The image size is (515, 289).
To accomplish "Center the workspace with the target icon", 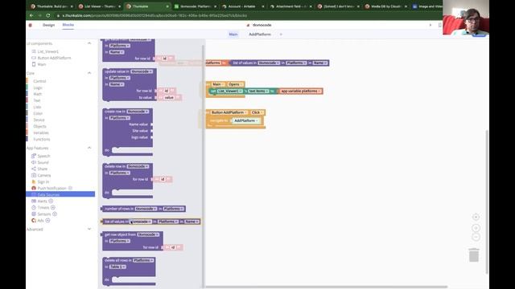I will [476, 217].
